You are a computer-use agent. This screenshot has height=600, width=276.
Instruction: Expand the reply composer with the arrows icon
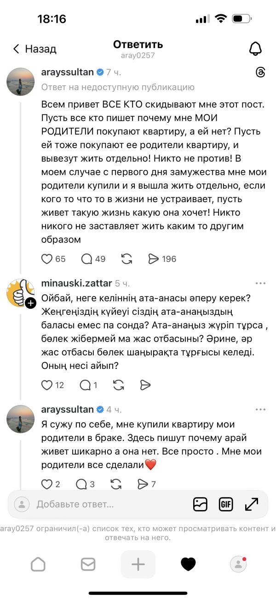[251, 504]
